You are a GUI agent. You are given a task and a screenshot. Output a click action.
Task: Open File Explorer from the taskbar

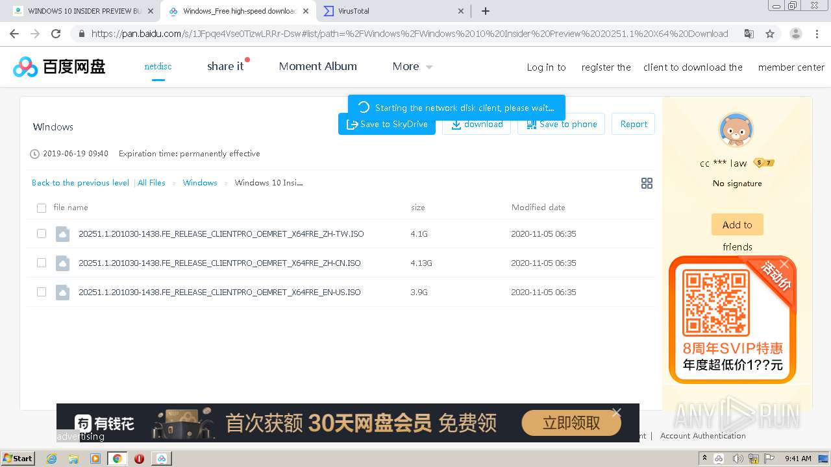tap(73, 459)
